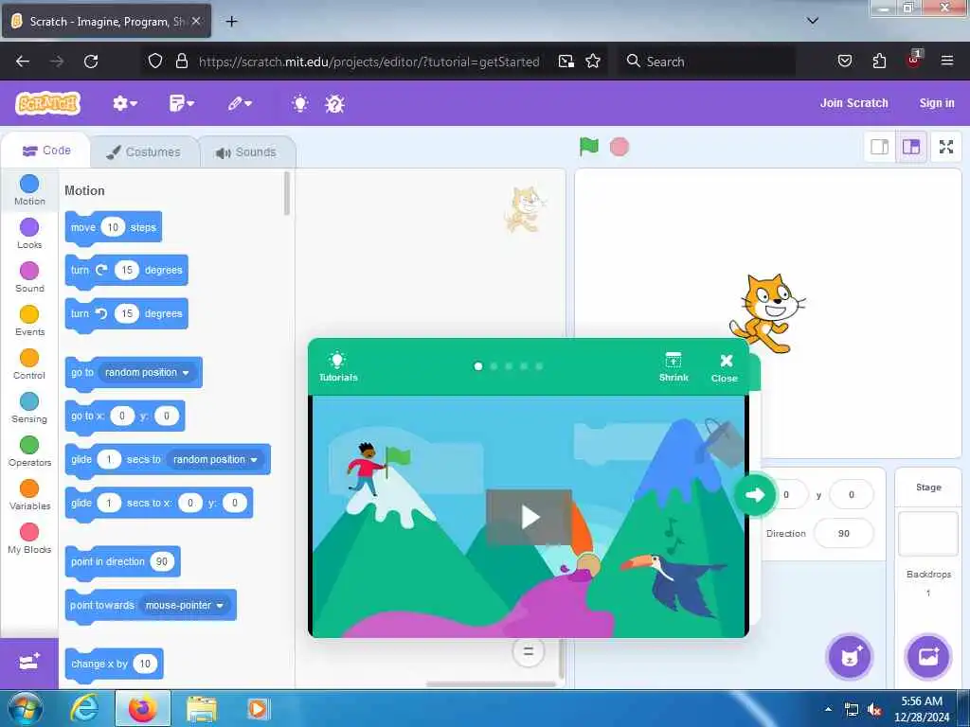Select the Events block category

(x=29, y=321)
